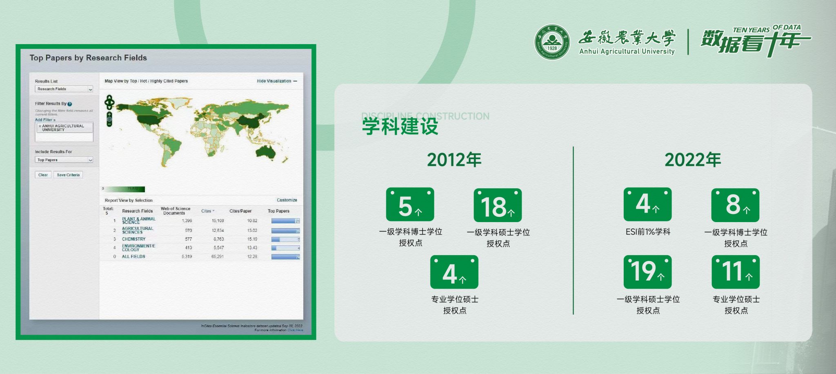Click the green 19 badge icon
This screenshot has height=374, width=836.
click(x=647, y=272)
